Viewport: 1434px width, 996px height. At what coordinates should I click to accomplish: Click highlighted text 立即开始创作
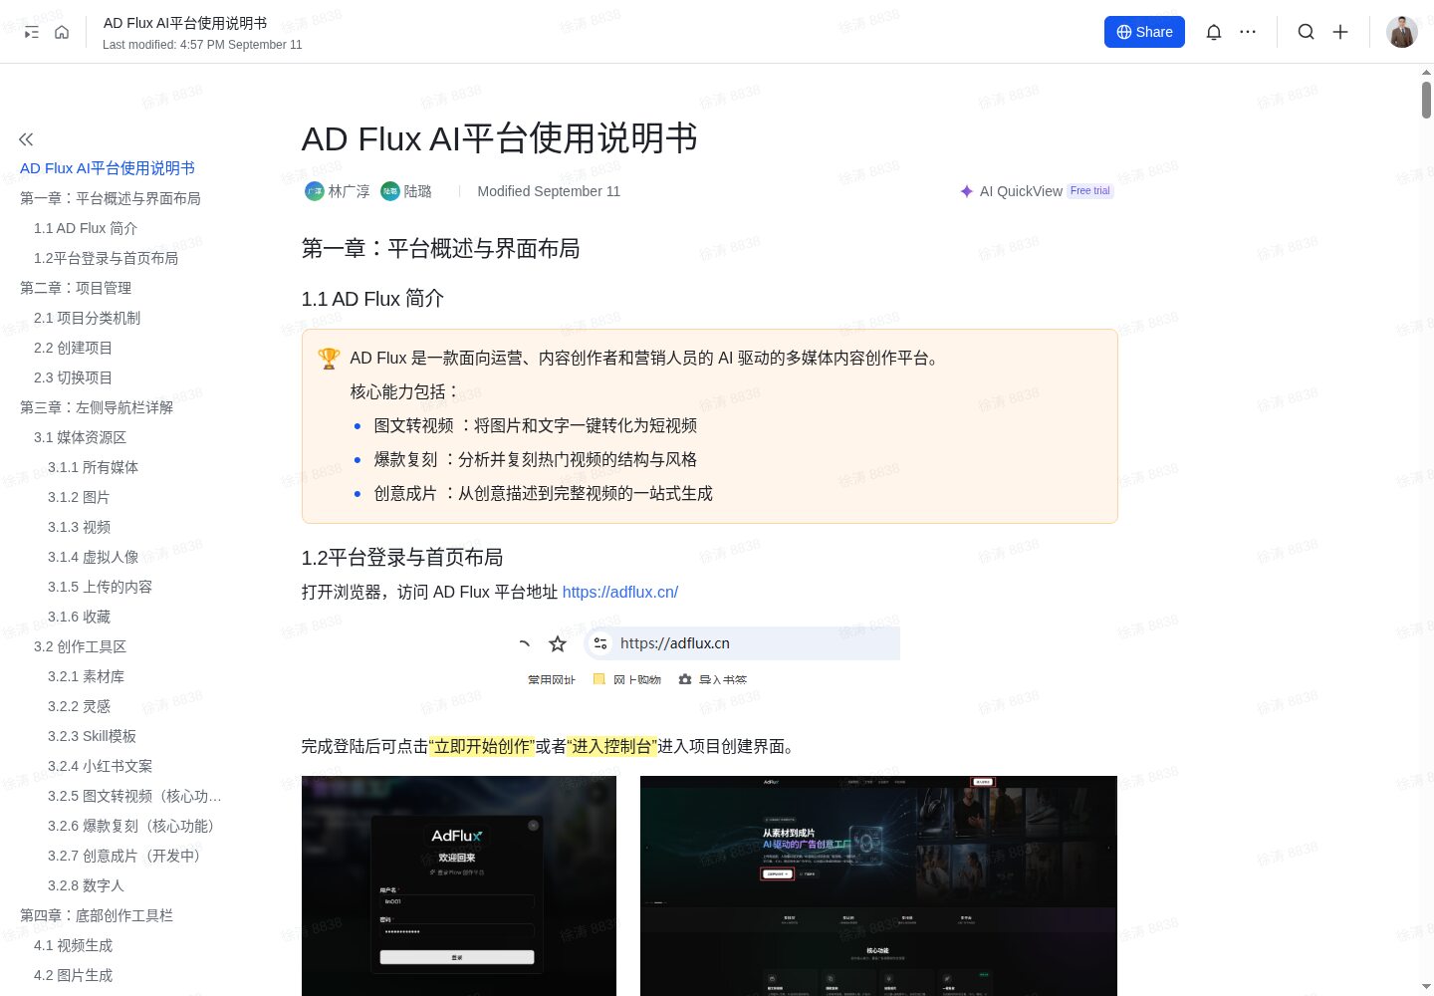pos(483,746)
